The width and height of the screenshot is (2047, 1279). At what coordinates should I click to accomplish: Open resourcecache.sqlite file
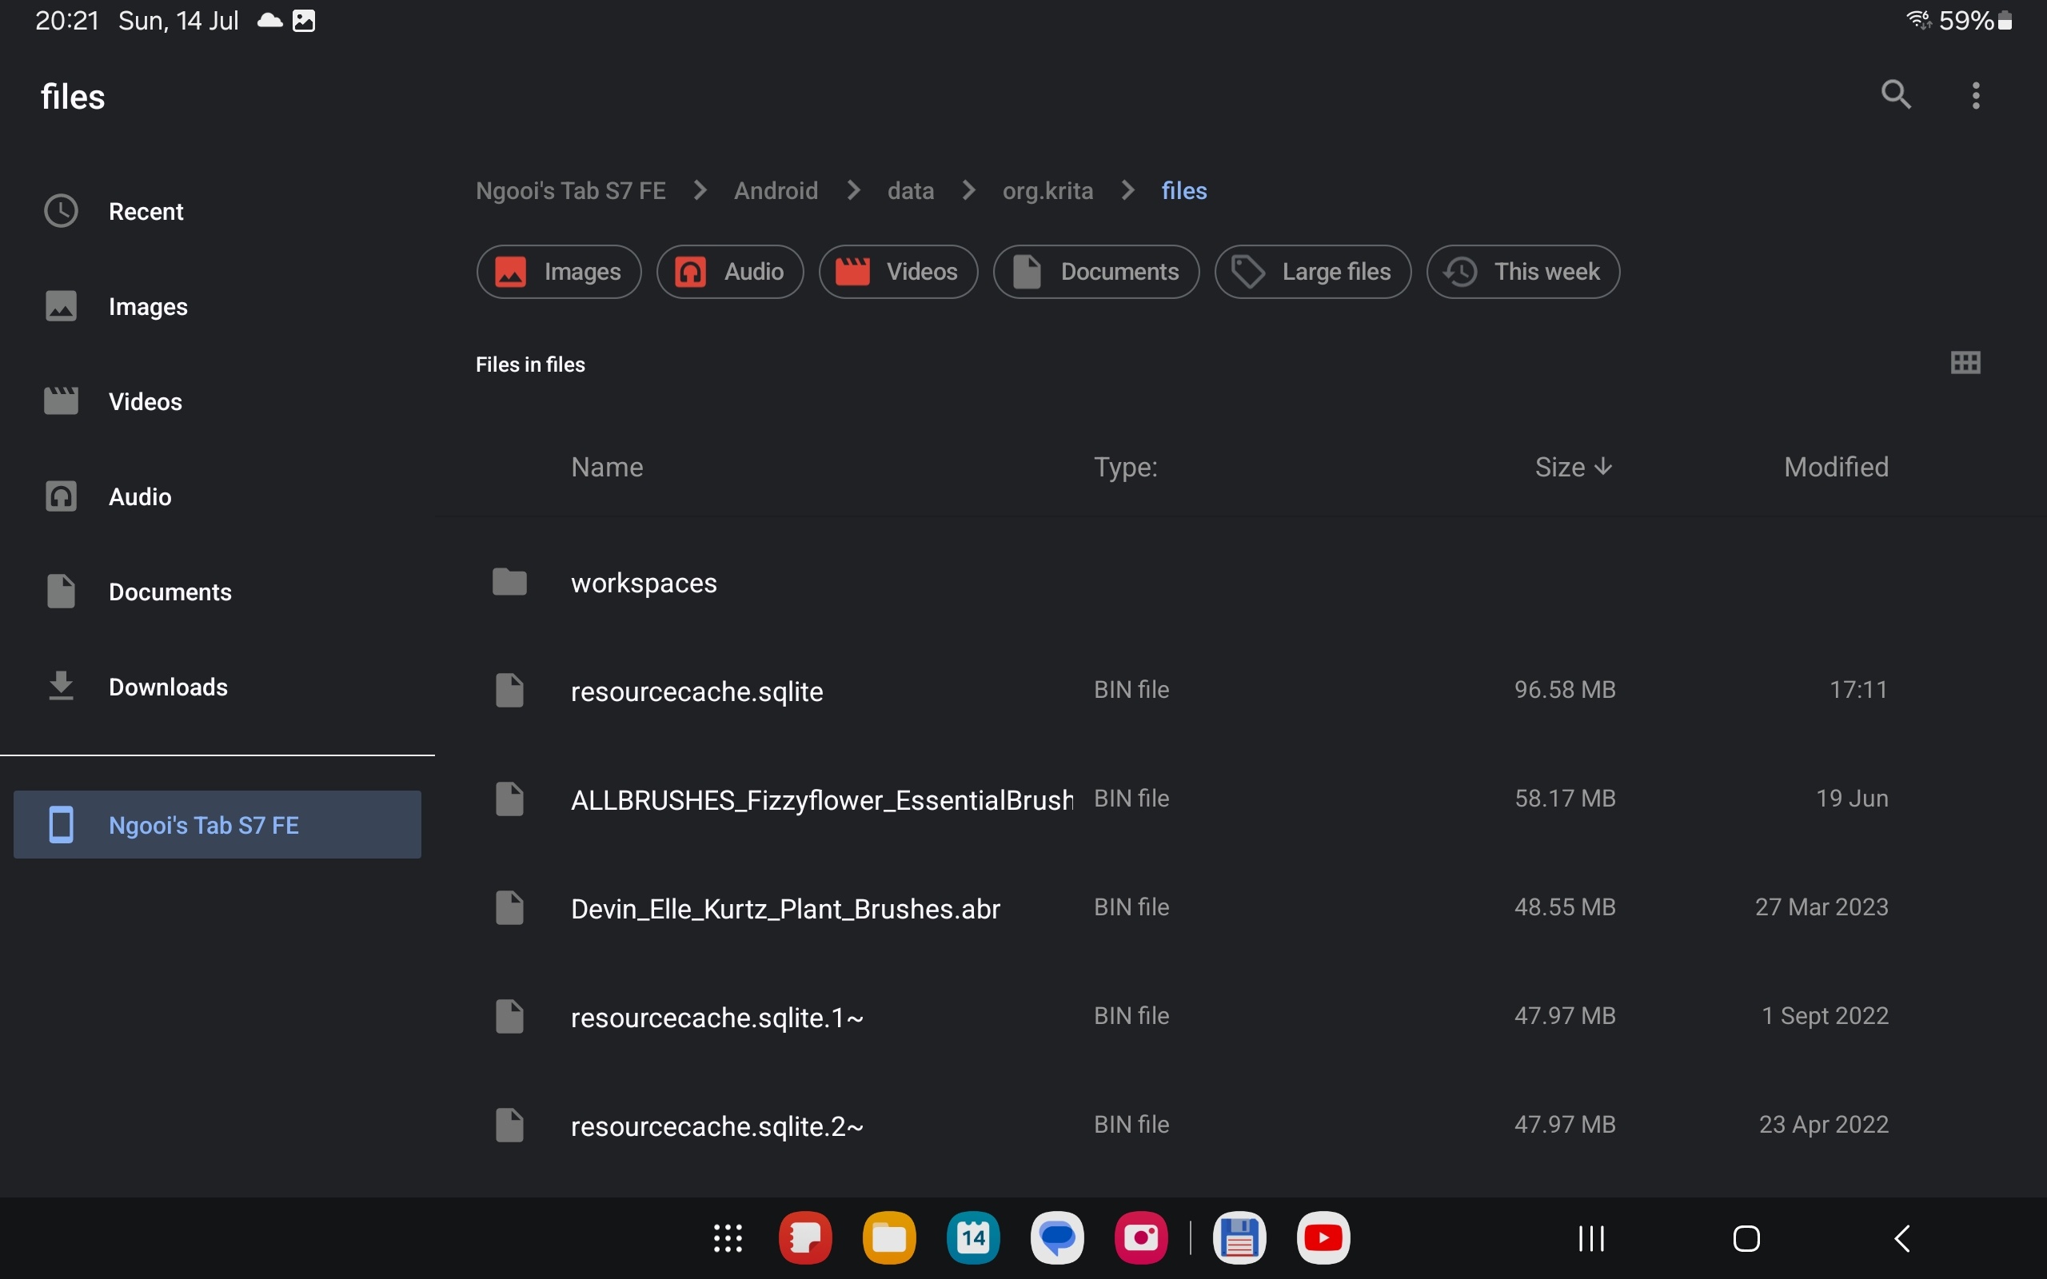tap(696, 691)
